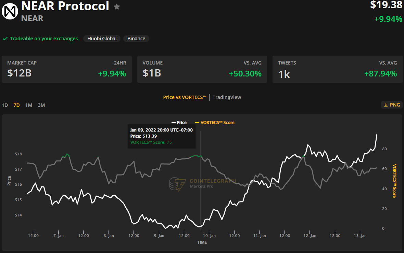Screen dimensions: 404x253
Task: Click the NEAR Protocol logo icon
Action: click(x=10, y=11)
